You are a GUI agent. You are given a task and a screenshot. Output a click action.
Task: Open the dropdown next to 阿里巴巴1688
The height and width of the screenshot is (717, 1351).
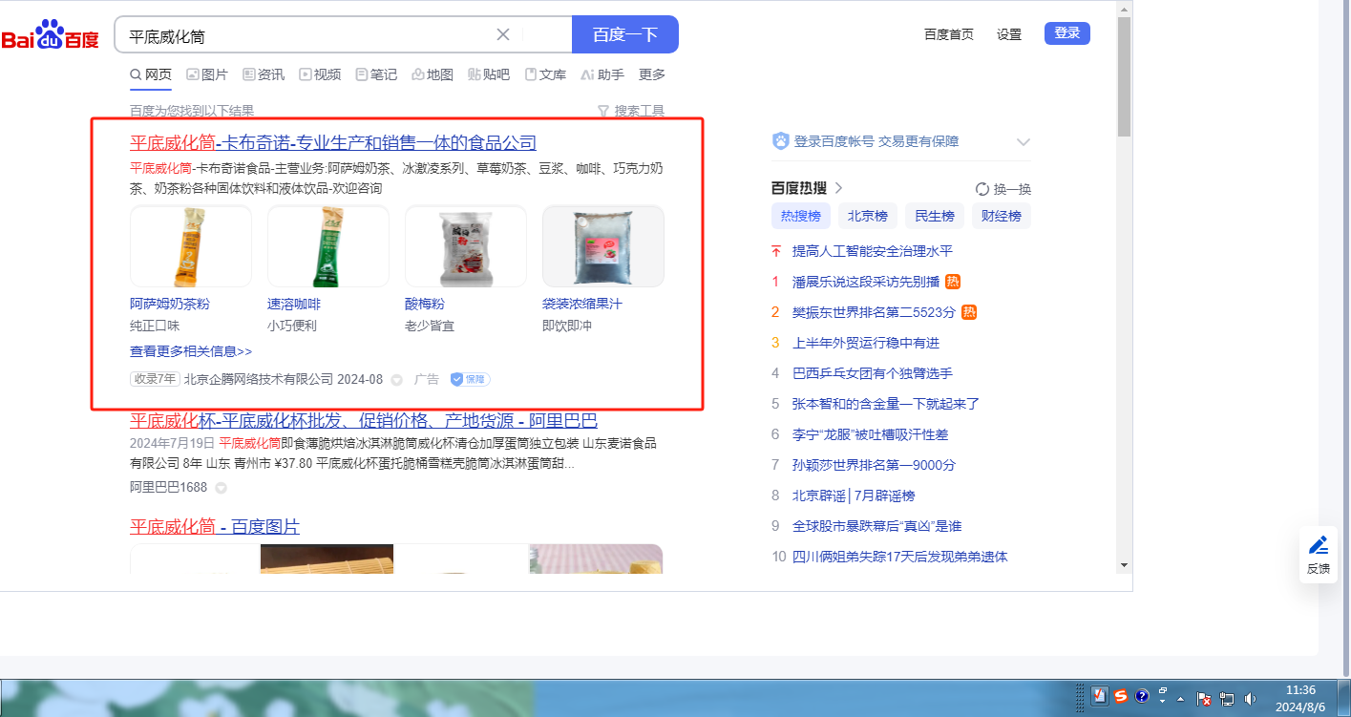[221, 488]
